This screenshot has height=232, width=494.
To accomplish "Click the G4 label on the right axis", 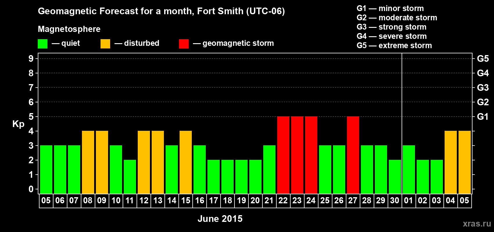I will 483,73.
